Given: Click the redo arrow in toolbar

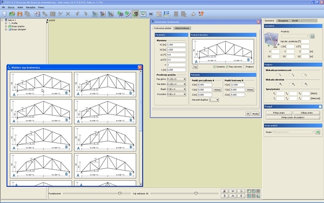Looking at the screenshot, I should coord(85,14).
